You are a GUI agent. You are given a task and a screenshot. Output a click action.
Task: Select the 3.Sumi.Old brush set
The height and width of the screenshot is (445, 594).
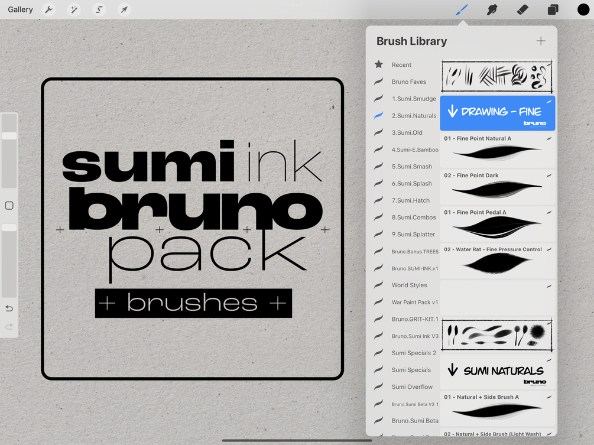[x=407, y=132]
